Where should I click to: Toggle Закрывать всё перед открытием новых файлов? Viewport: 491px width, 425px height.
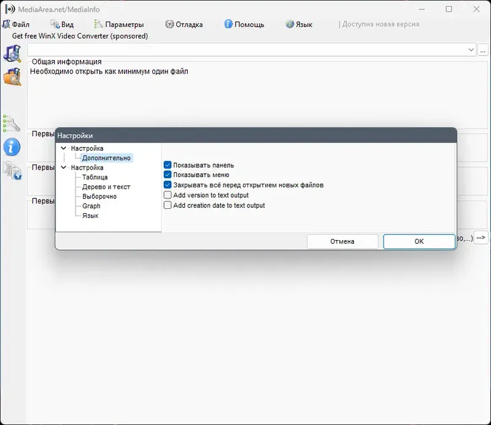point(168,185)
